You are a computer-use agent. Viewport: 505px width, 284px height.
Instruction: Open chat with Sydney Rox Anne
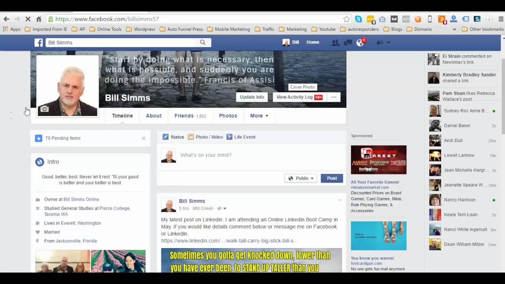point(462,111)
